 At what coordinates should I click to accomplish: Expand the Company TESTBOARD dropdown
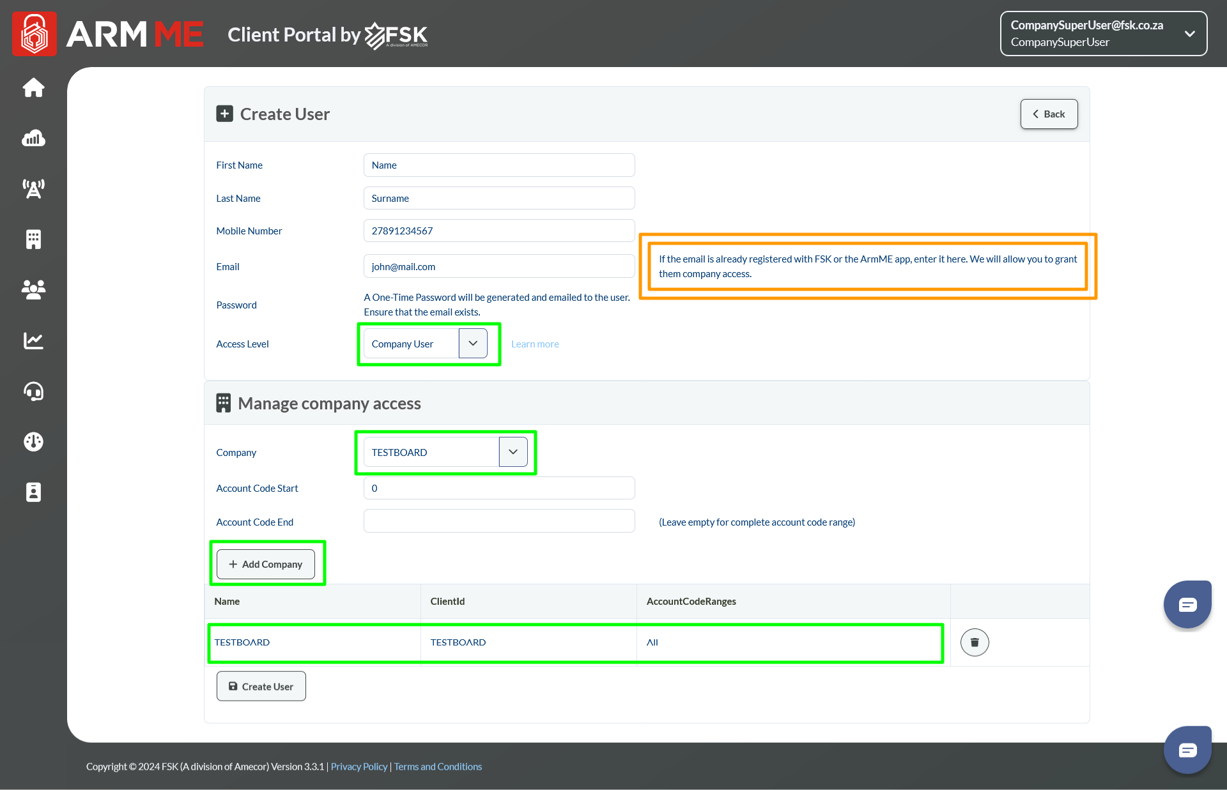tap(513, 452)
